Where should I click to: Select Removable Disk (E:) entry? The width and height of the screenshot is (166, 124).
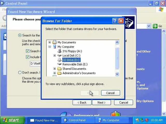[75, 64]
